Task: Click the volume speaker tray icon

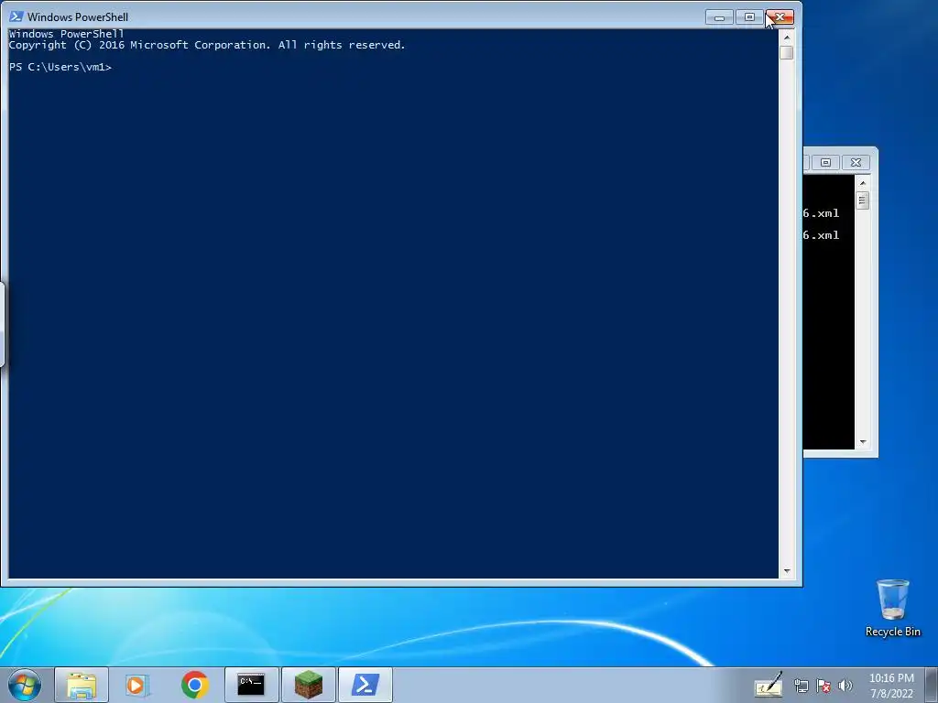Action: point(845,686)
